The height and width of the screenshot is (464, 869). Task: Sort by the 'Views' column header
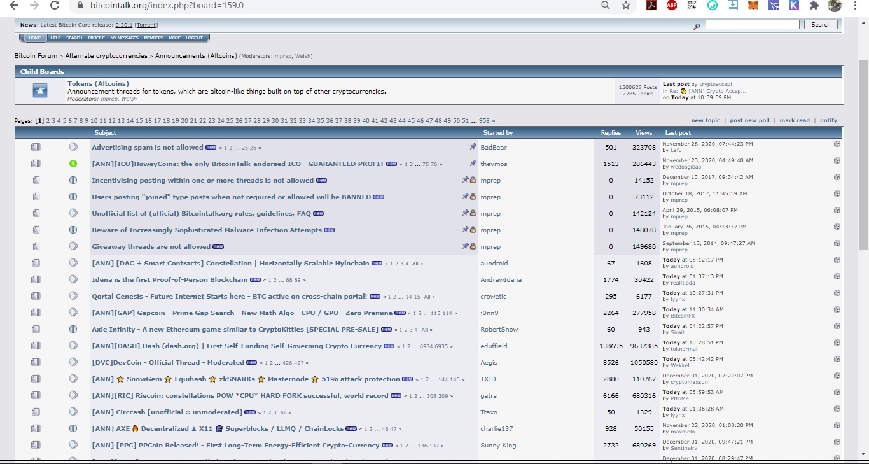tap(644, 133)
